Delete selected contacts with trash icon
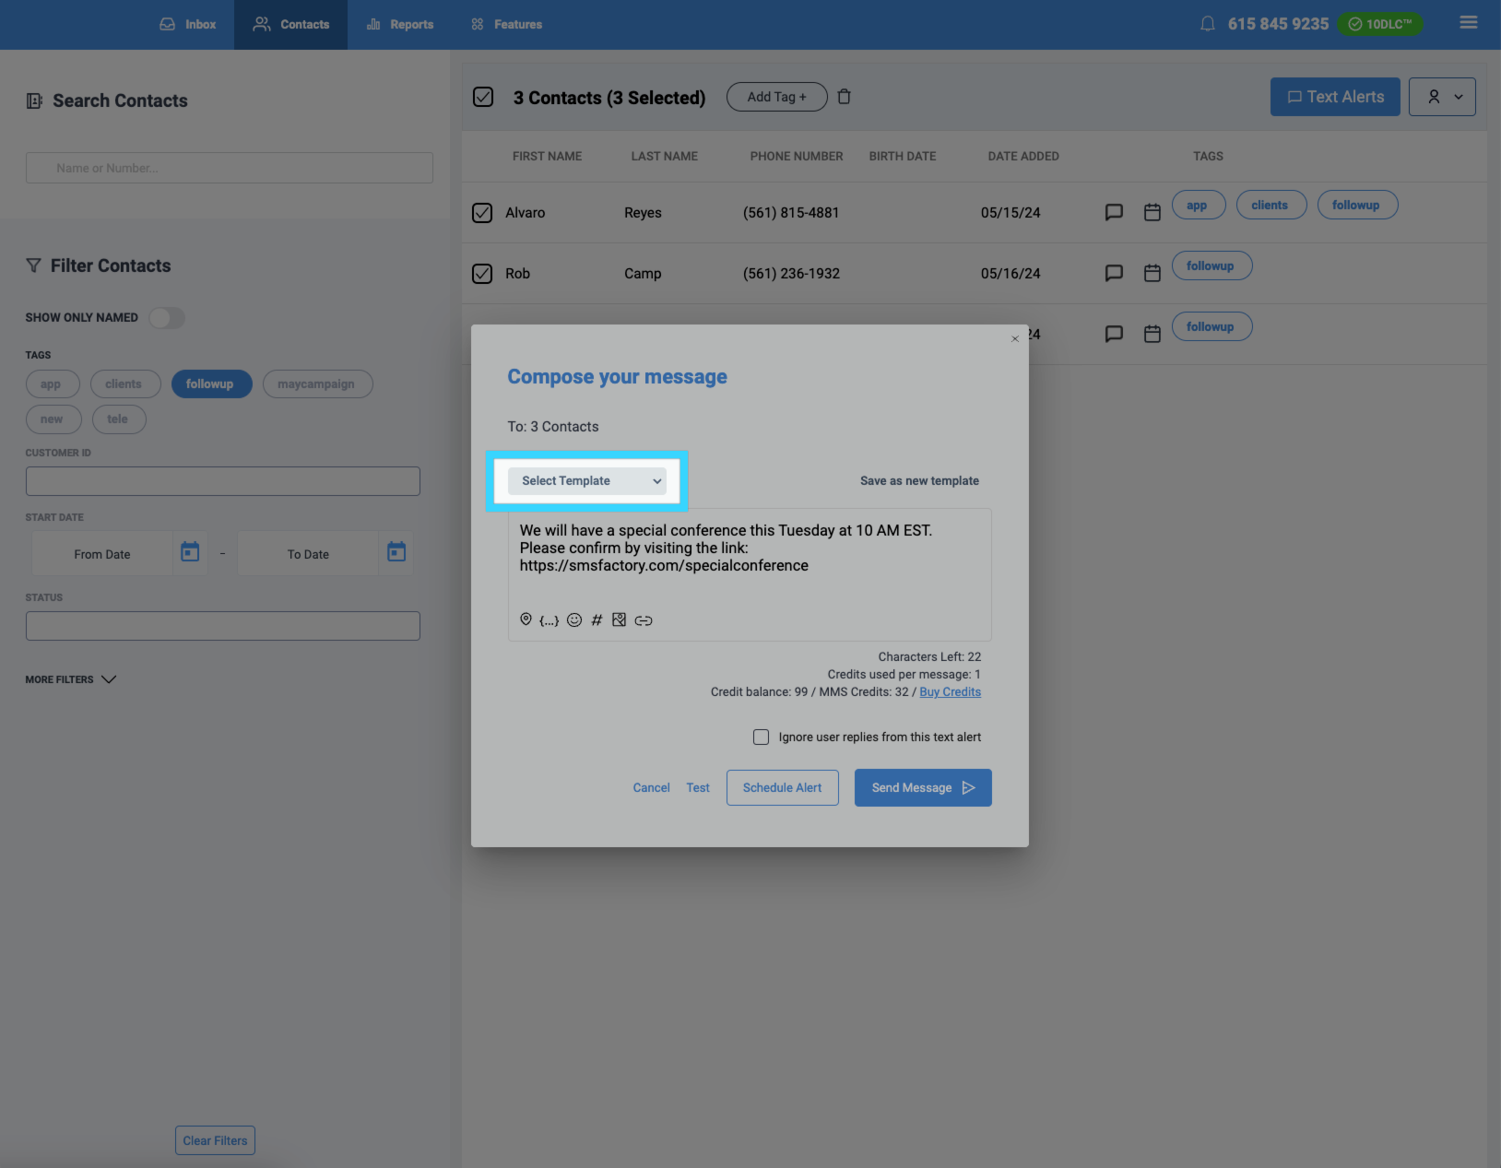The width and height of the screenshot is (1501, 1168). click(x=844, y=97)
